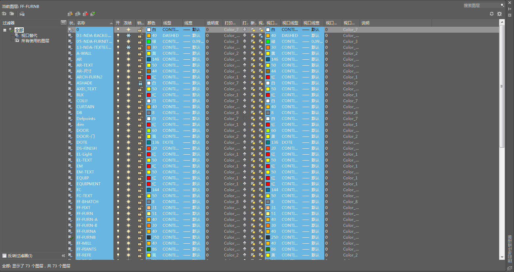This screenshot has width=514, height=272.
Task: Click the Delete Layer icon
Action: tap(85, 14)
